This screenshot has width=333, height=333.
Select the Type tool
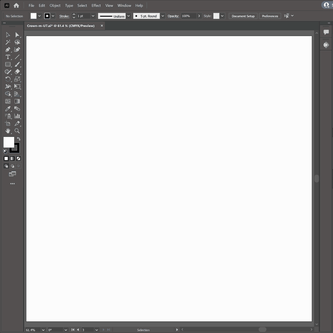[x=8, y=57]
